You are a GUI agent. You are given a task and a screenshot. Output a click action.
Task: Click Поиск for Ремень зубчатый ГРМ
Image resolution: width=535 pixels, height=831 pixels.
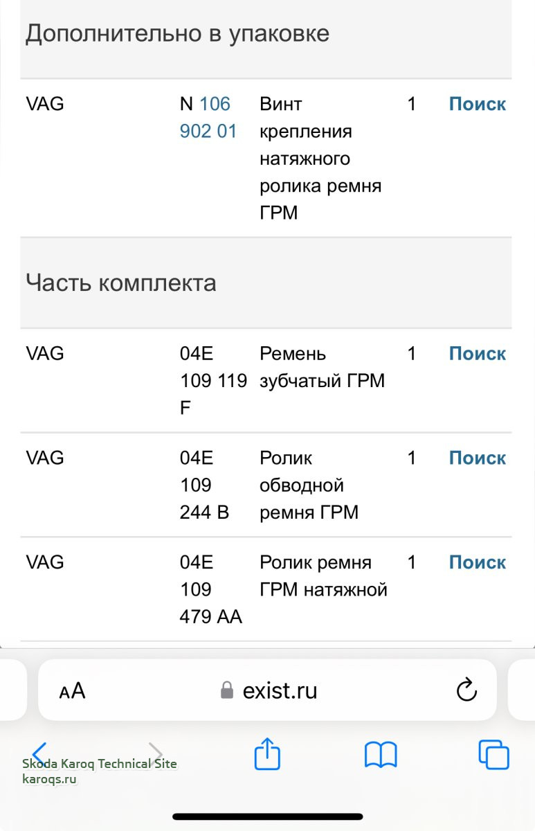point(477,353)
